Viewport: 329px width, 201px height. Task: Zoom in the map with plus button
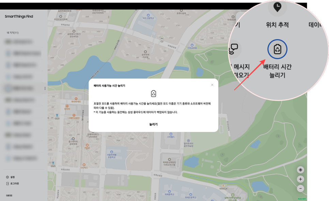click(300, 179)
